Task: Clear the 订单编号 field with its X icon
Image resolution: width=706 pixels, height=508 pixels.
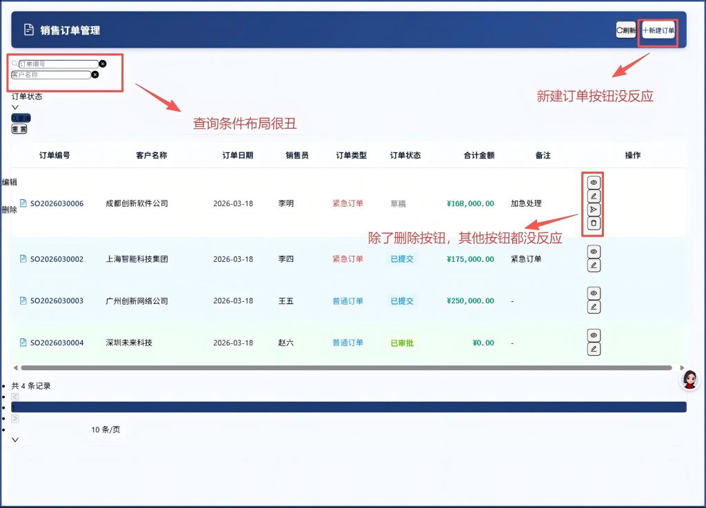Action: coord(103,64)
